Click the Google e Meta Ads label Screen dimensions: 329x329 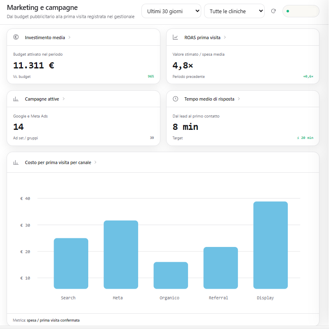click(x=31, y=116)
